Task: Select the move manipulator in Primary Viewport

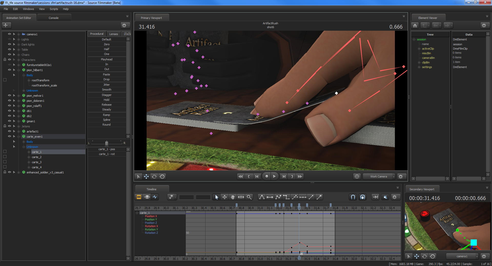Action: 146,176
